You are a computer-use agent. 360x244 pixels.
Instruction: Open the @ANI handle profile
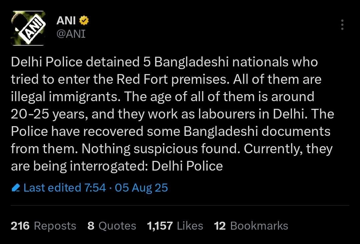click(71, 34)
